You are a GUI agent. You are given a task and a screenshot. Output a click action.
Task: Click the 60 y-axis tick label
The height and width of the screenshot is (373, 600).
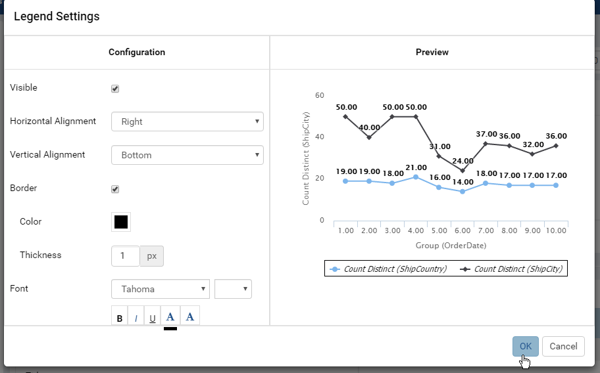320,95
